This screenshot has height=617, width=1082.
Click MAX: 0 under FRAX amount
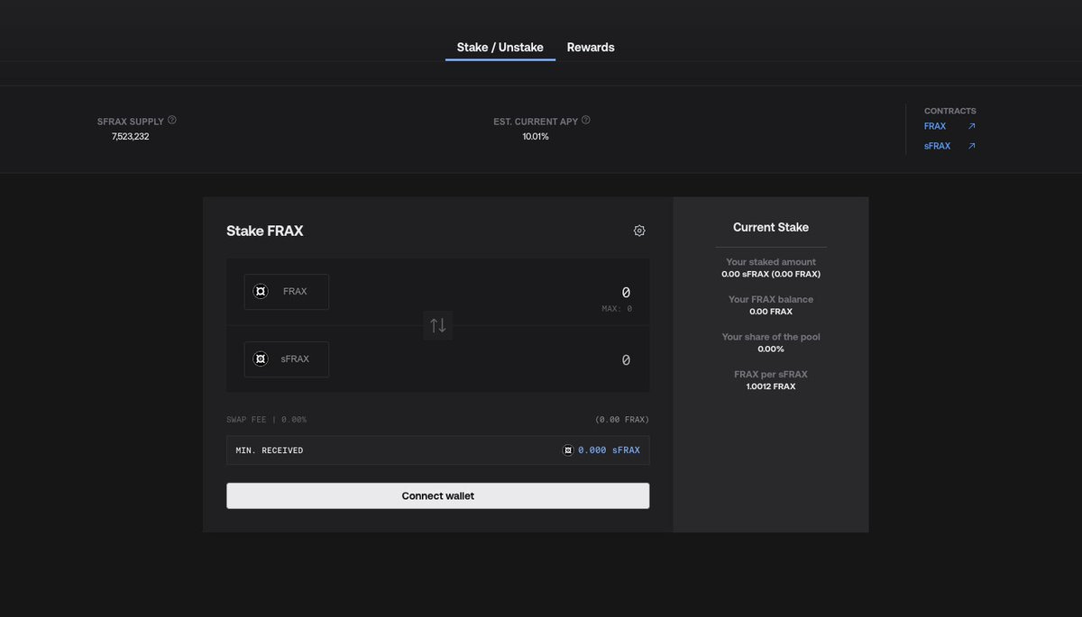click(617, 309)
